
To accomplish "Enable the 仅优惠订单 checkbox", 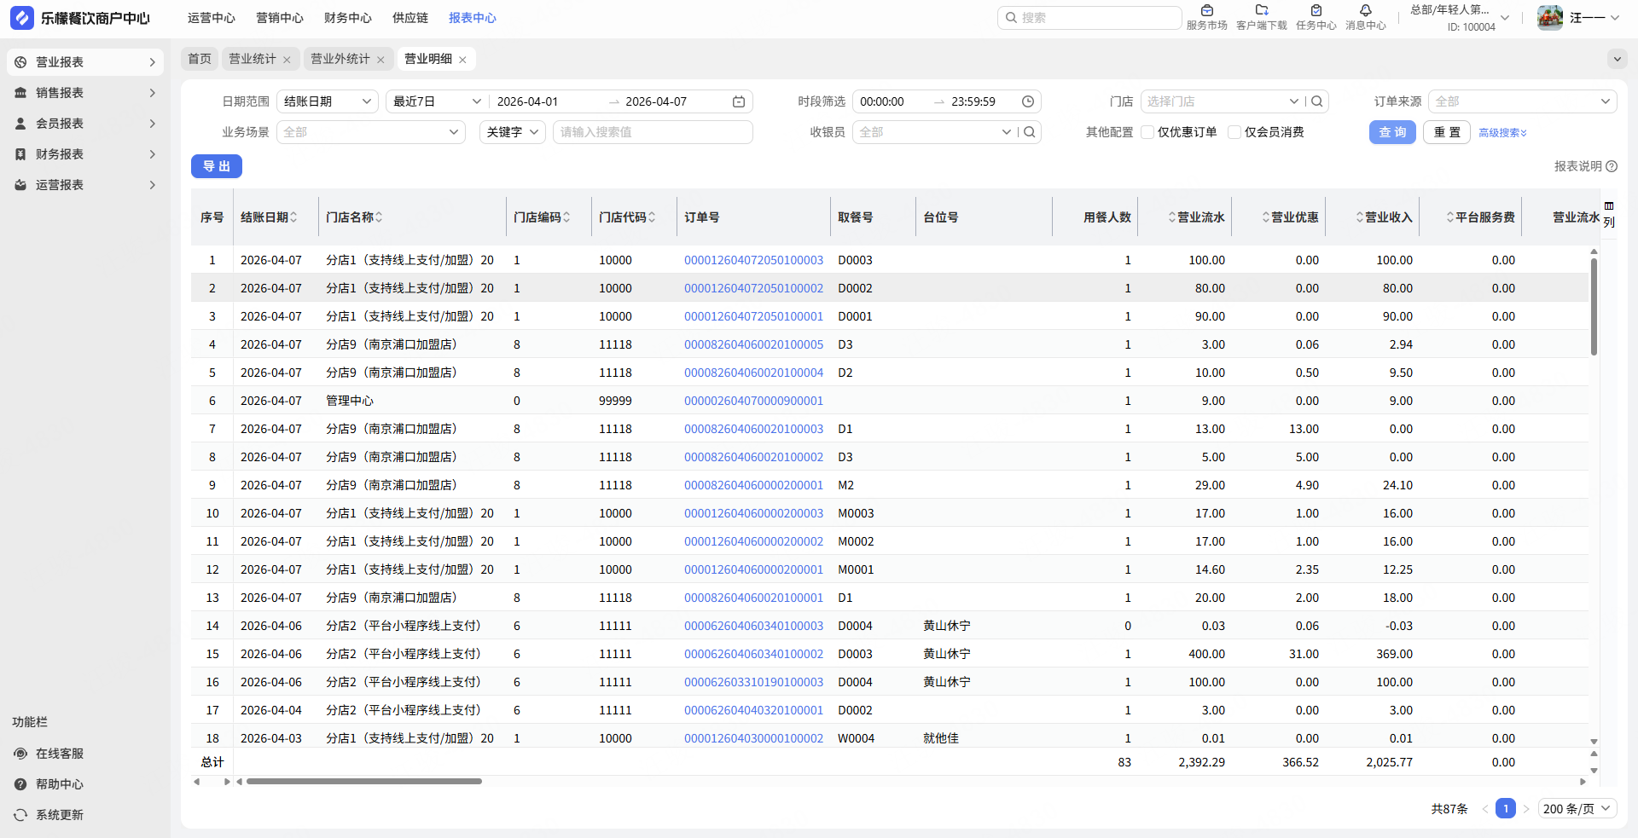I will coord(1148,132).
